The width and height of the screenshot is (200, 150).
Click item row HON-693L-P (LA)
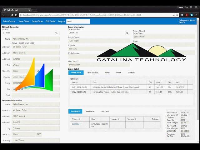pos(131,87)
